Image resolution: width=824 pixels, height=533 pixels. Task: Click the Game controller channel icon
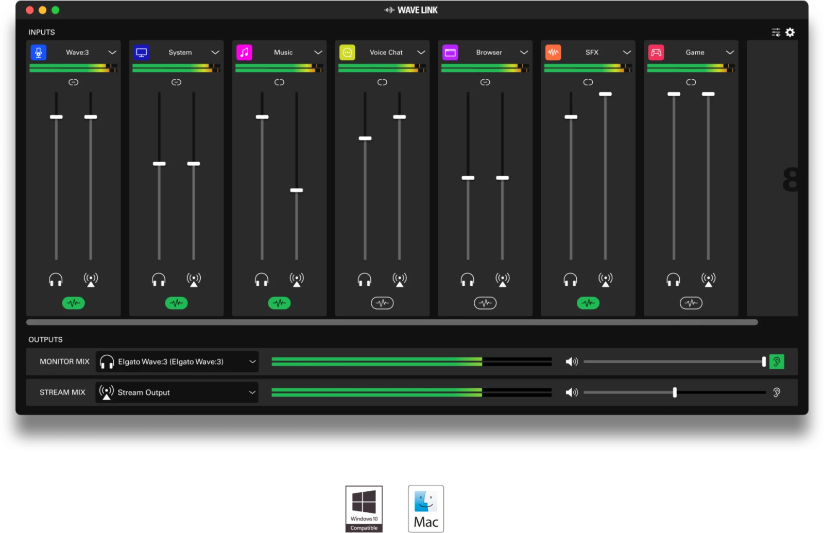[x=657, y=52]
